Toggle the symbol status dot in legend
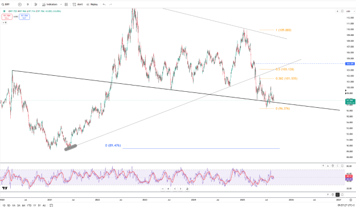 [x=4, y=11]
